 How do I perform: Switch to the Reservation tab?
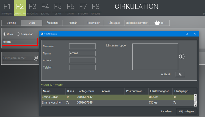93,23
